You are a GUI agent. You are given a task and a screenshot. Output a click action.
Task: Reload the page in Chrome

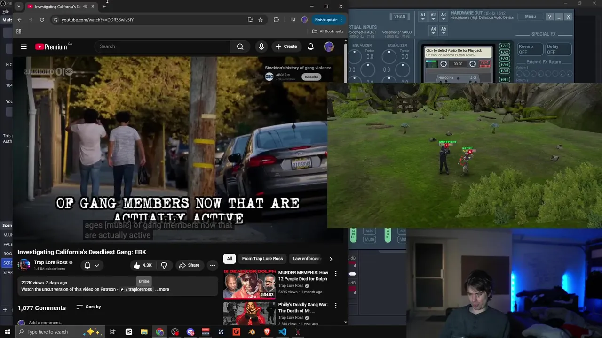pyautogui.click(x=42, y=20)
